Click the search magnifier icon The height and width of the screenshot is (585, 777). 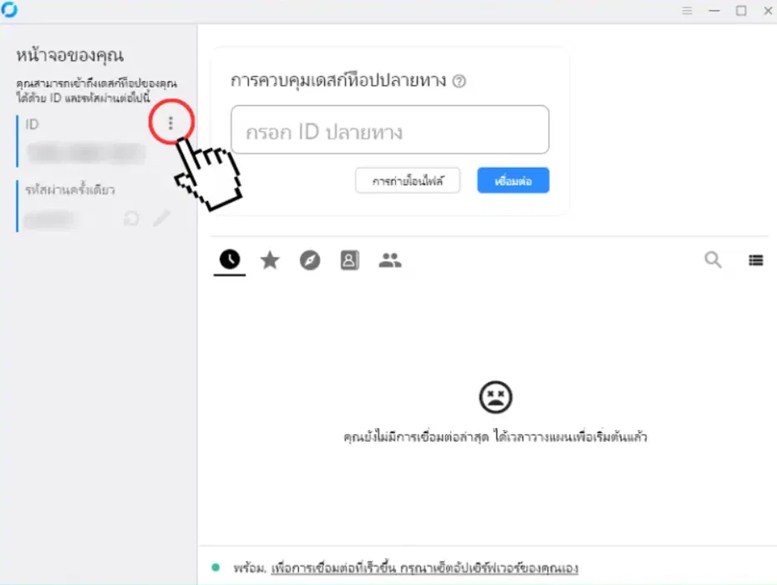[x=713, y=259]
